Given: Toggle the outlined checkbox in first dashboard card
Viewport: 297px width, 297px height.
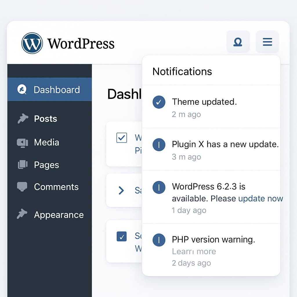Looking at the screenshot, I should [x=122, y=138].
